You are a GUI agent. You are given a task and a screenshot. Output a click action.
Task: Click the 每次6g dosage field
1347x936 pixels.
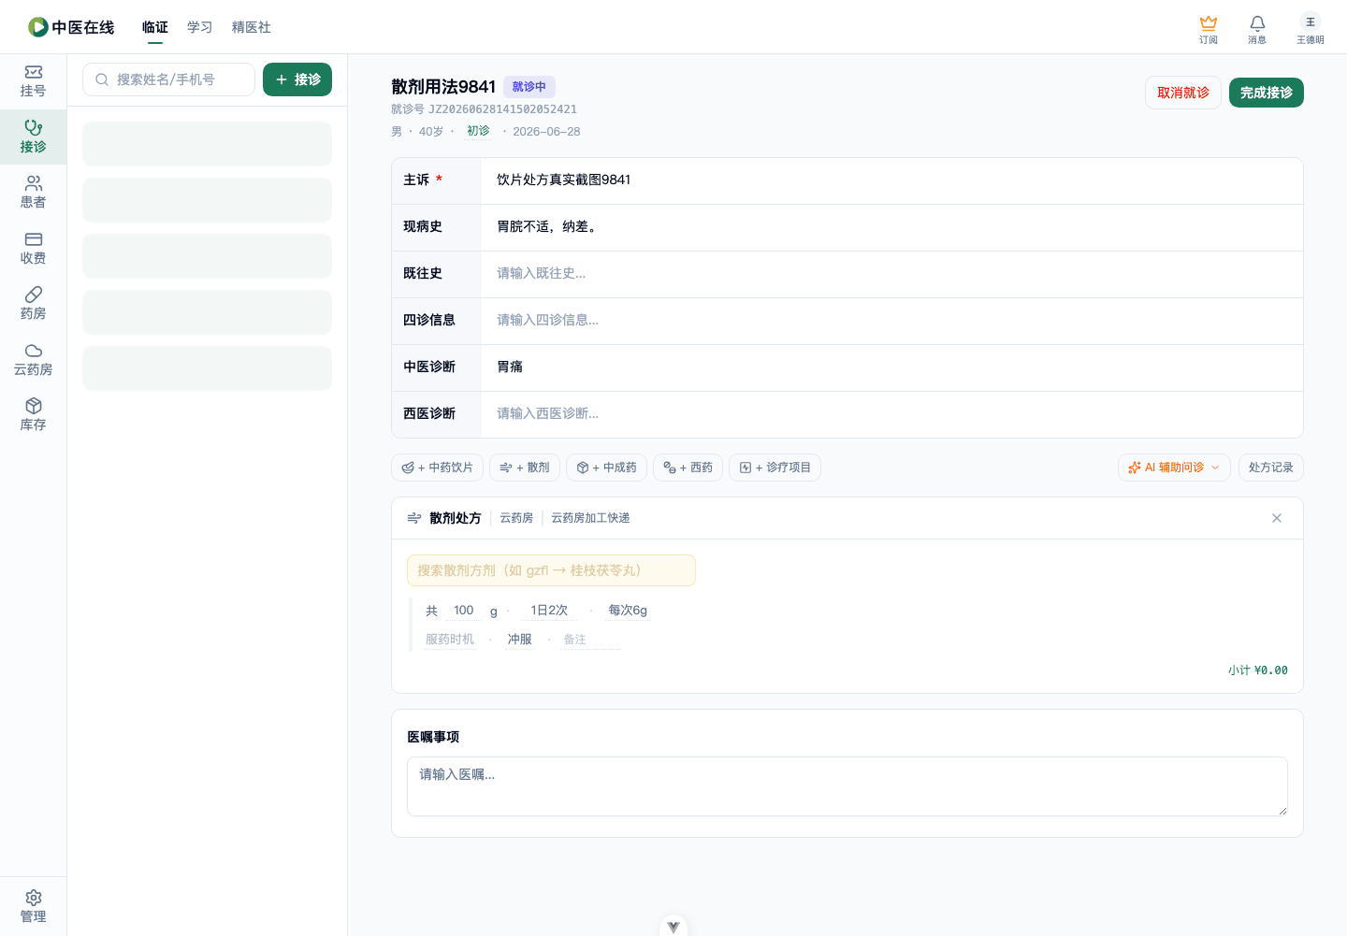point(628,611)
